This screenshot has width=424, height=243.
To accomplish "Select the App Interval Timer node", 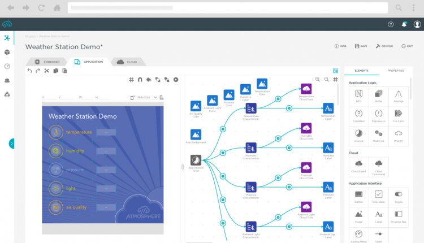I will (x=196, y=160).
